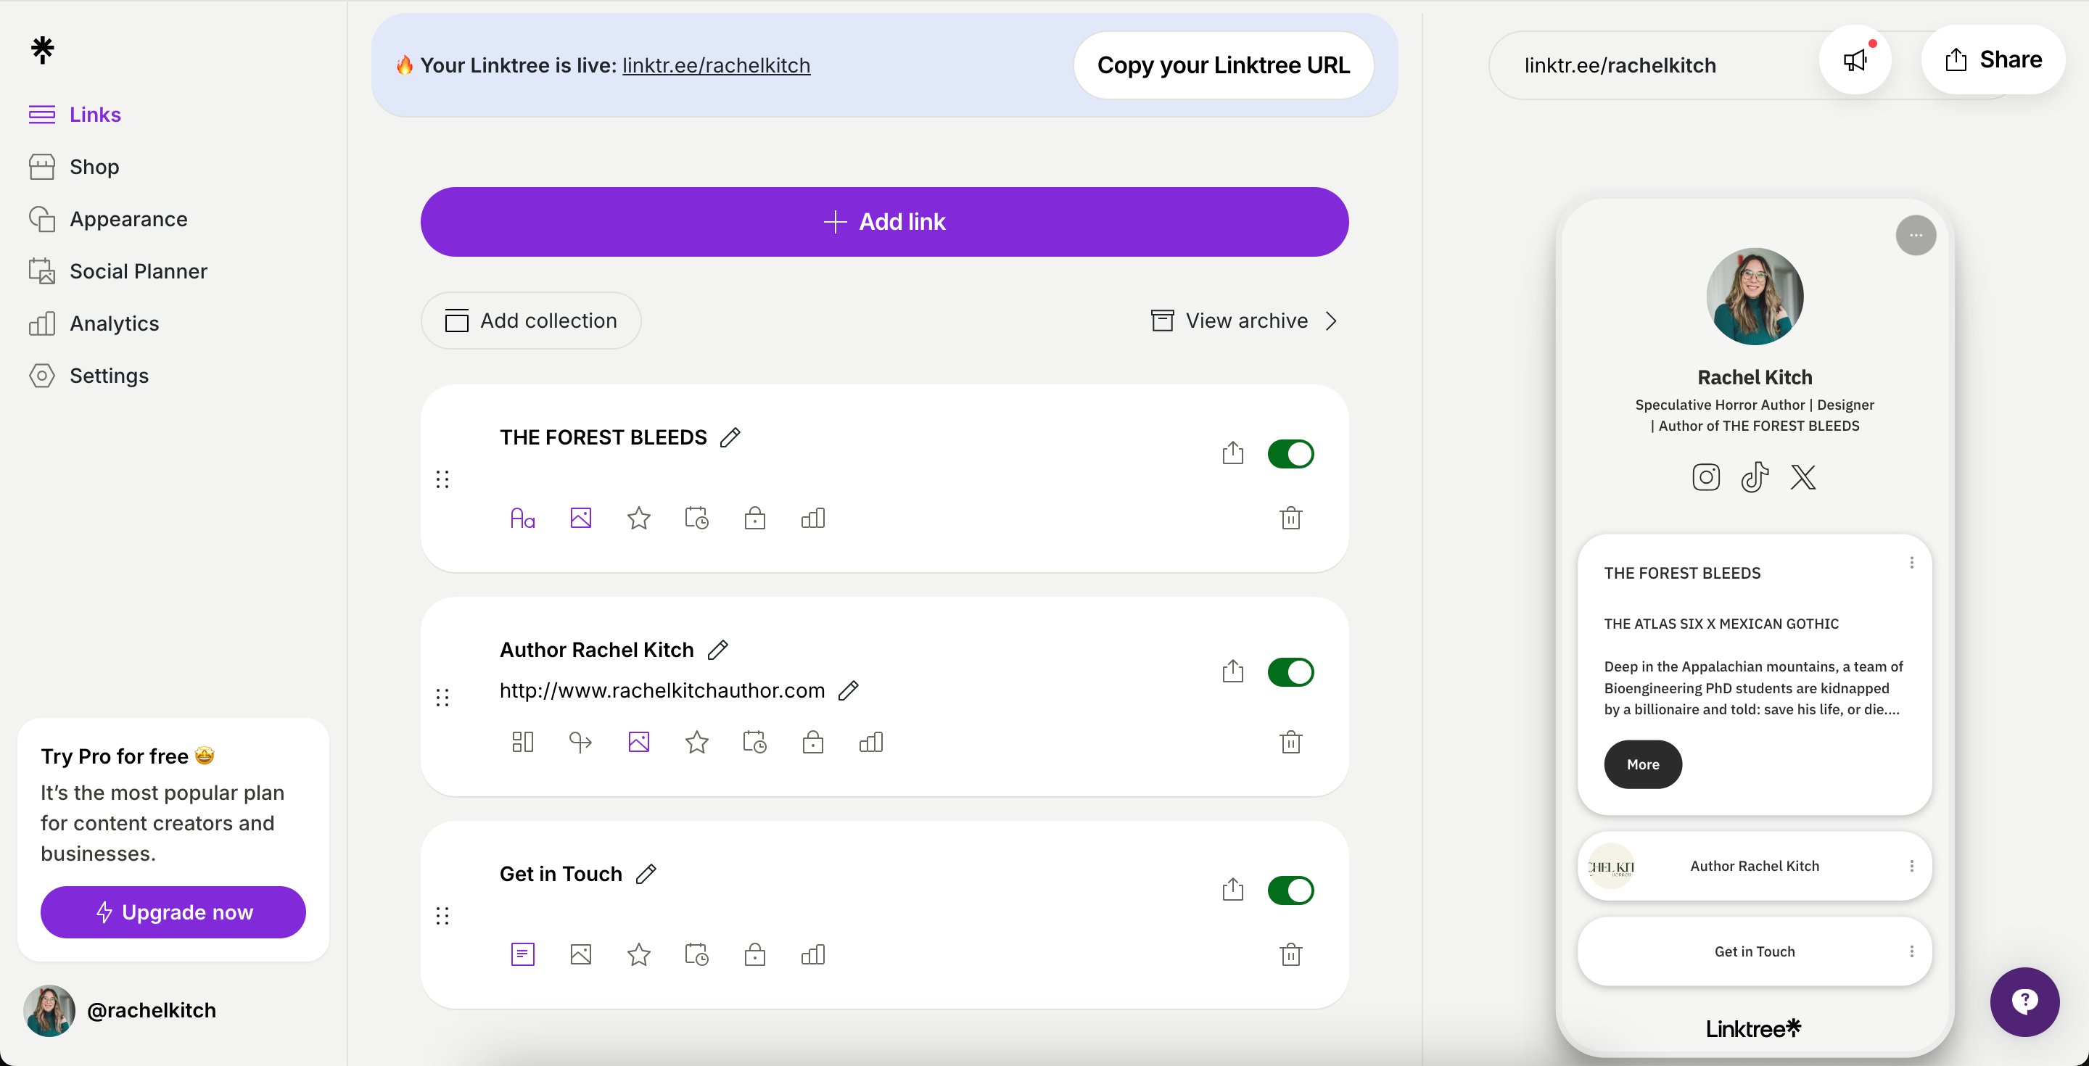Open the text (Aa) icon on THE FOREST BLEEDS

coord(522,517)
